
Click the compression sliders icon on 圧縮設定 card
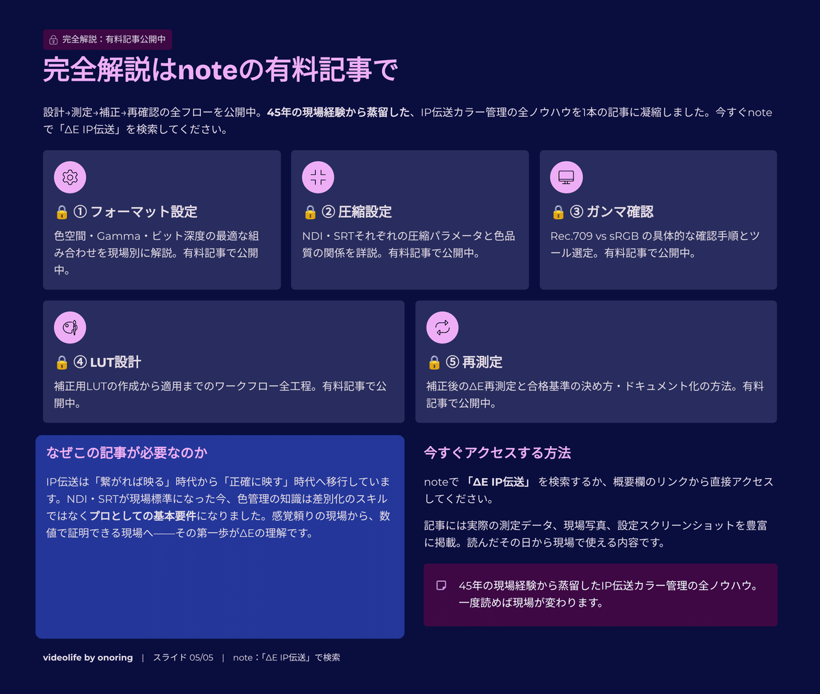click(318, 177)
